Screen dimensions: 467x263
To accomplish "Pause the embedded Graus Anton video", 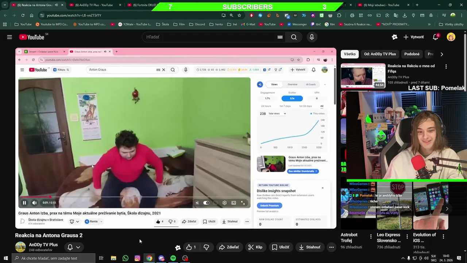I will (x=24, y=203).
